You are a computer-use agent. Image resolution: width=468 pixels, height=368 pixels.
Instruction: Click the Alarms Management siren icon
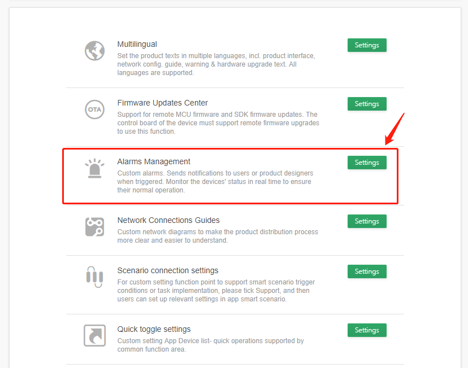(94, 168)
